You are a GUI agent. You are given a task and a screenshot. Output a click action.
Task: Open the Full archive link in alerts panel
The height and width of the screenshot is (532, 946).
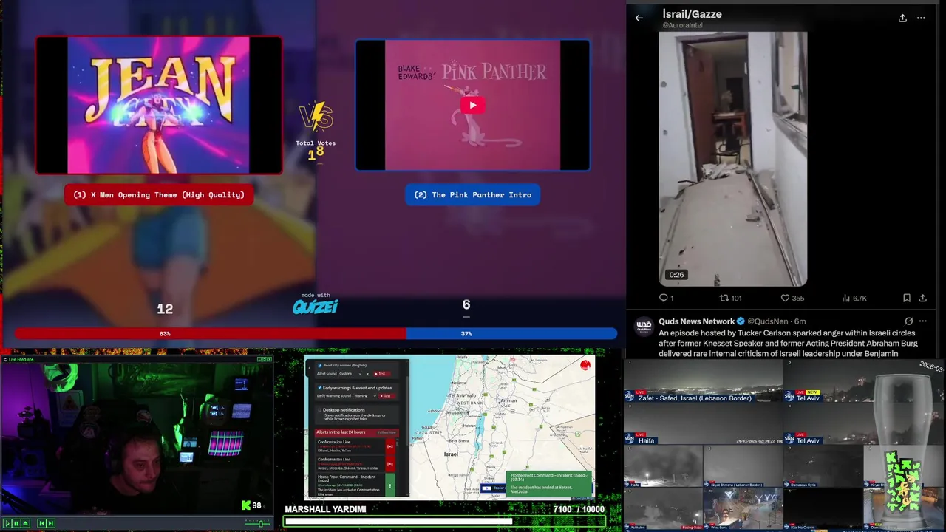point(387,432)
